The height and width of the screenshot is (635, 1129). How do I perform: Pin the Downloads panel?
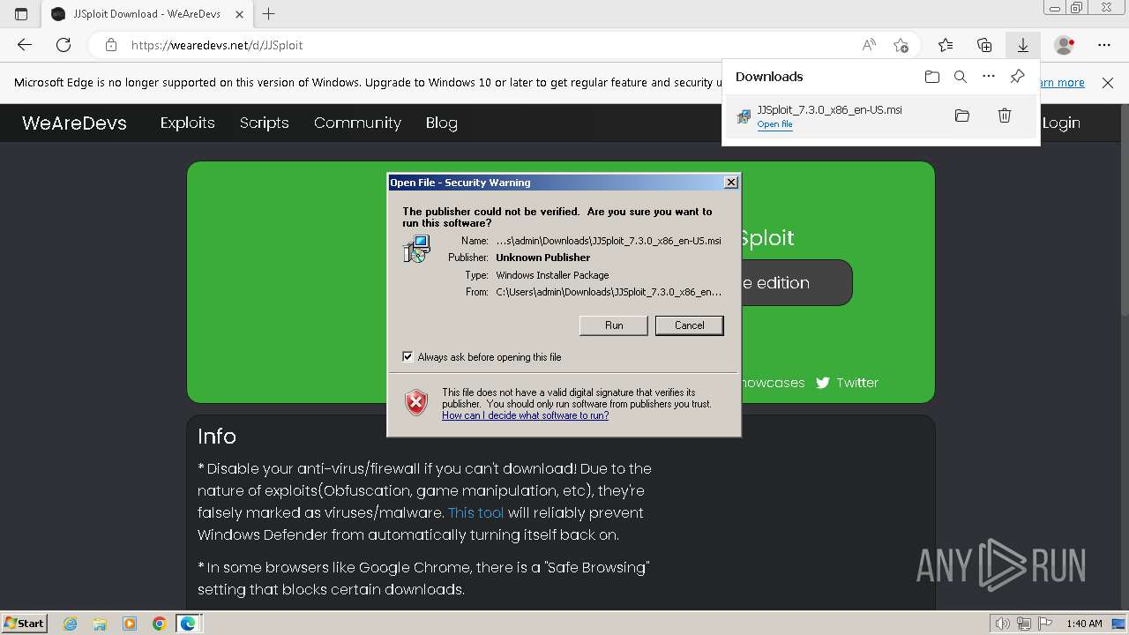(1017, 77)
